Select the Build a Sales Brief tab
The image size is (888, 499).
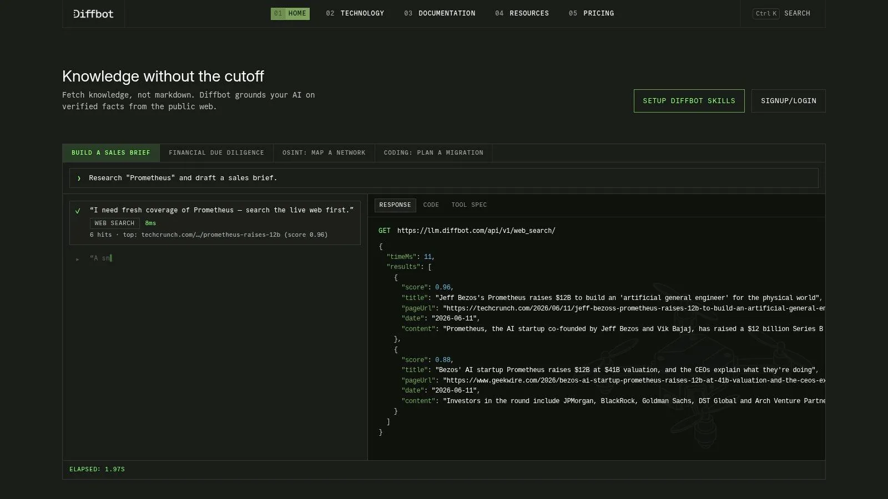(111, 153)
